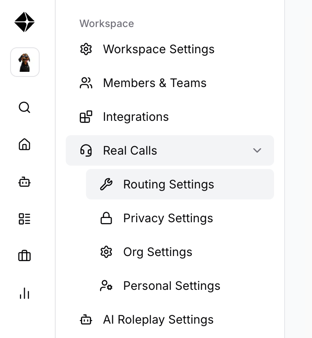Select the Real Calls menu item
312x338 pixels.
tap(170, 150)
